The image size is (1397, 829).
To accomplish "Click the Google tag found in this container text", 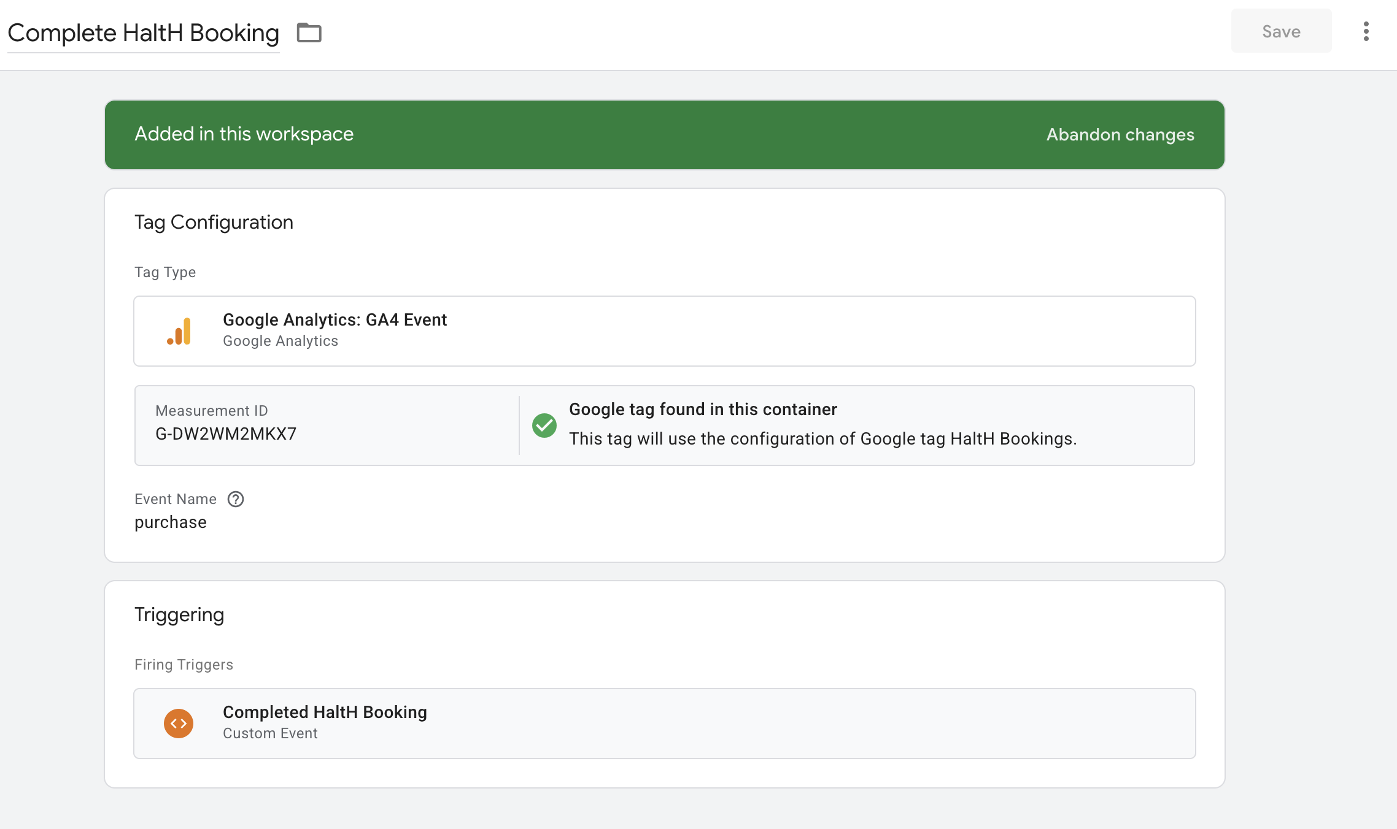I will [703, 409].
